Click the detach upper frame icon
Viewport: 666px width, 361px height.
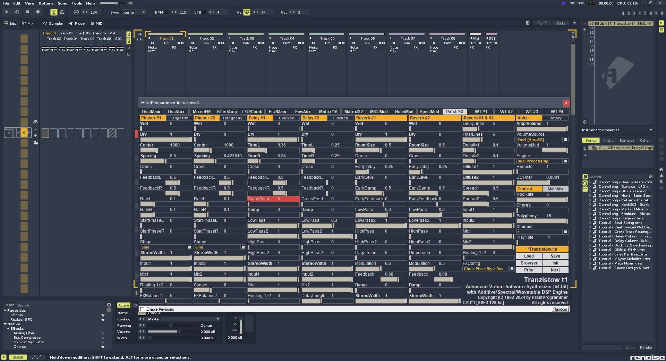[x=527, y=23]
